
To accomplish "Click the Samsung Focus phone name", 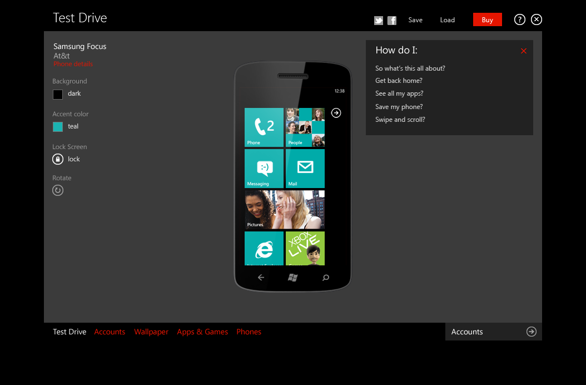I will (80, 46).
